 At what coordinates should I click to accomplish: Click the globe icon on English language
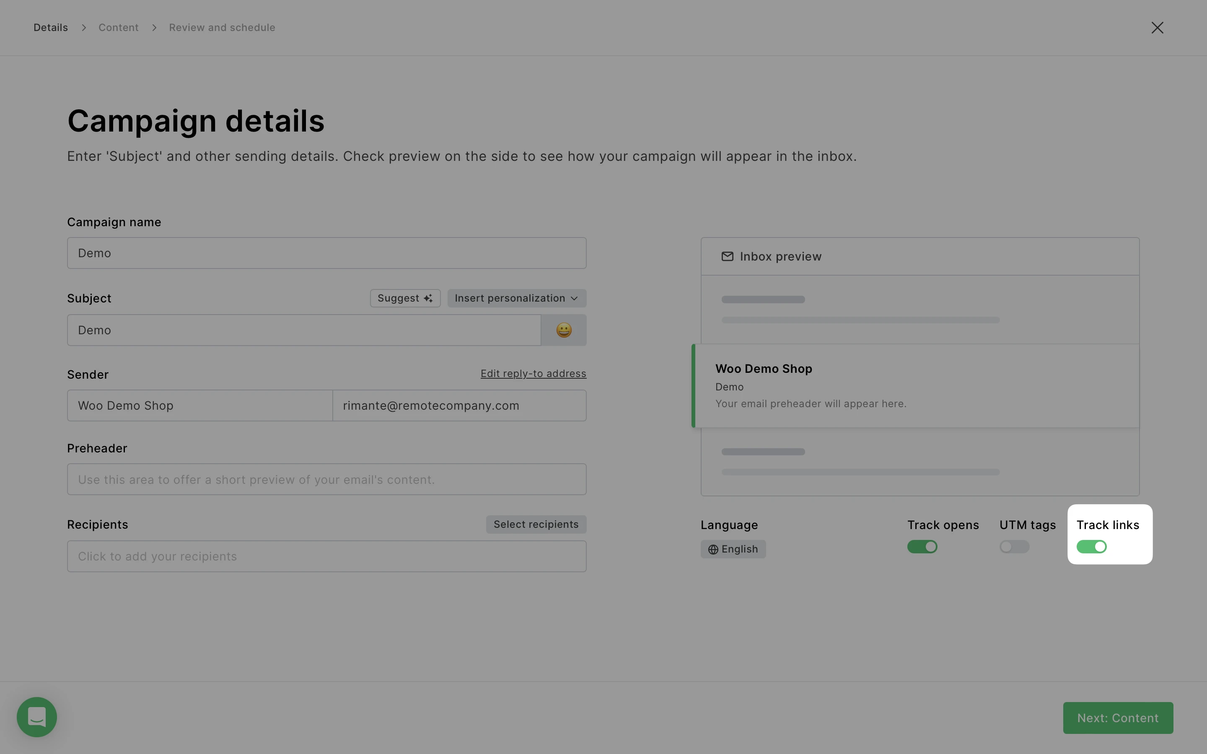[x=713, y=550]
